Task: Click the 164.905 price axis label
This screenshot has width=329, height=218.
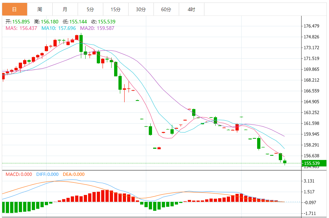Action: coord(311,102)
